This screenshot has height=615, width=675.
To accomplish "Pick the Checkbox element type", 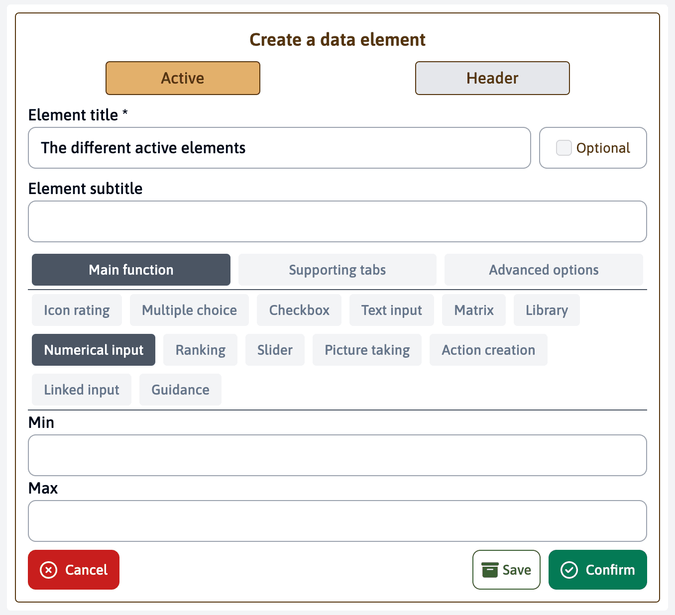I will [299, 310].
